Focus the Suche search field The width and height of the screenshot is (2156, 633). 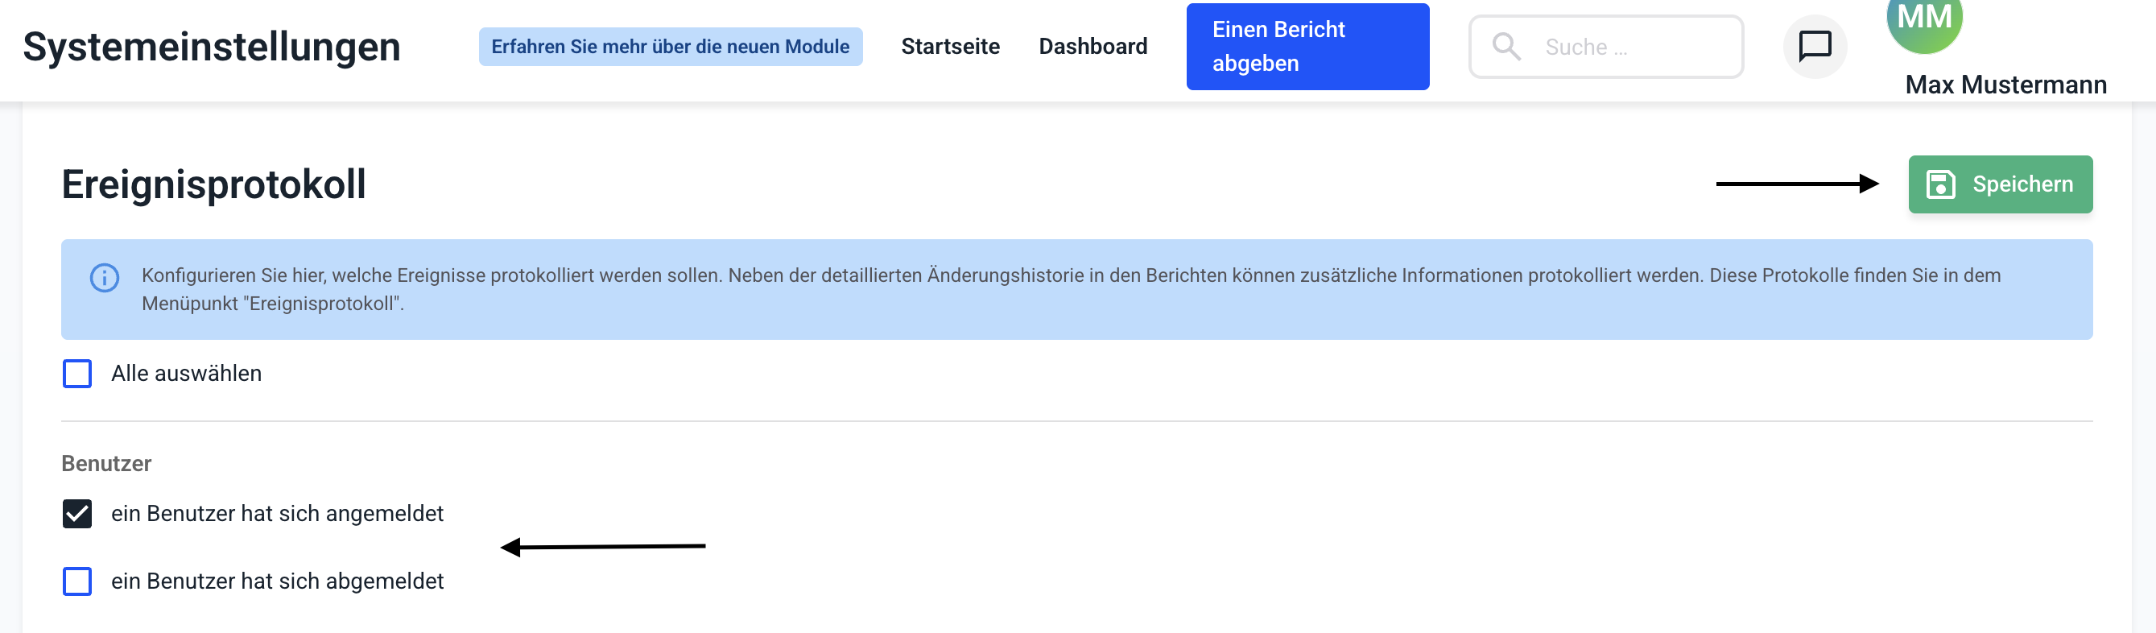[1632, 47]
